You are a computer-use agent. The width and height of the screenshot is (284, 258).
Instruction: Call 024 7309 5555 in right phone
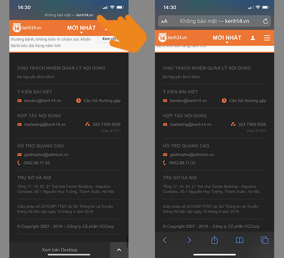253,124
